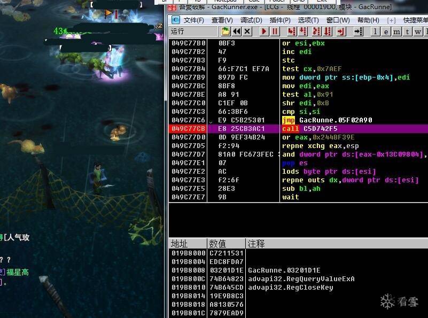This screenshot has width=428, height=318.
Task: Select the 'jmp GacRunne.05F02A90' instruction
Action: click(x=327, y=120)
